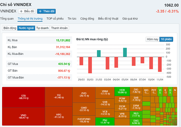This screenshot has height=127, width=181.
Task: Click the VND heatmap tile
Action: click(x=23, y=116)
